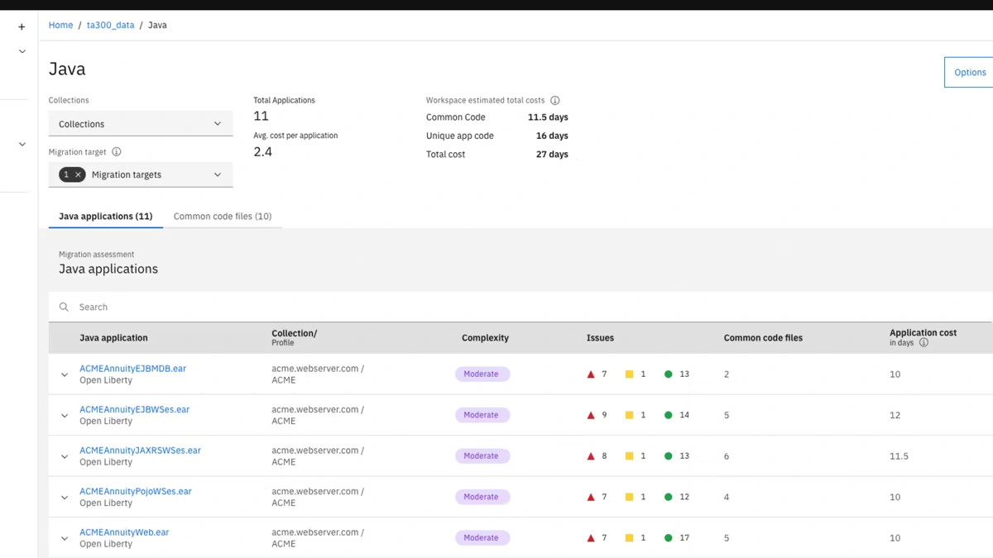Select the Java applications tab
This screenshot has width=993, height=558.
[x=105, y=216]
